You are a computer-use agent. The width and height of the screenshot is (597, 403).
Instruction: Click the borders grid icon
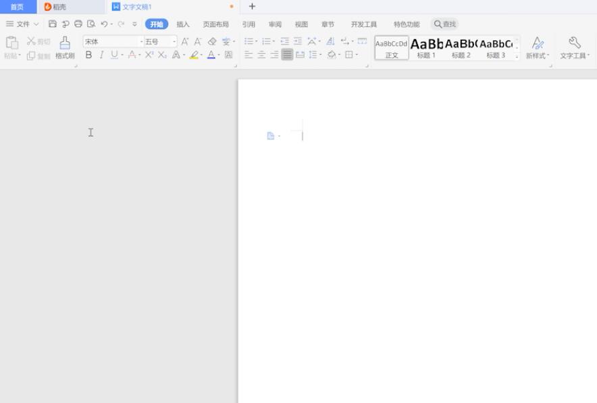pos(348,55)
